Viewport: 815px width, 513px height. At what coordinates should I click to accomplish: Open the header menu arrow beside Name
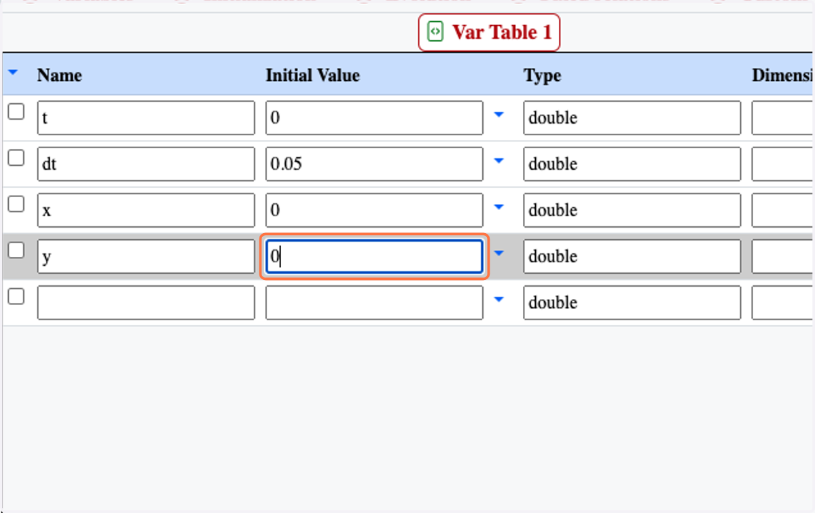(x=14, y=71)
